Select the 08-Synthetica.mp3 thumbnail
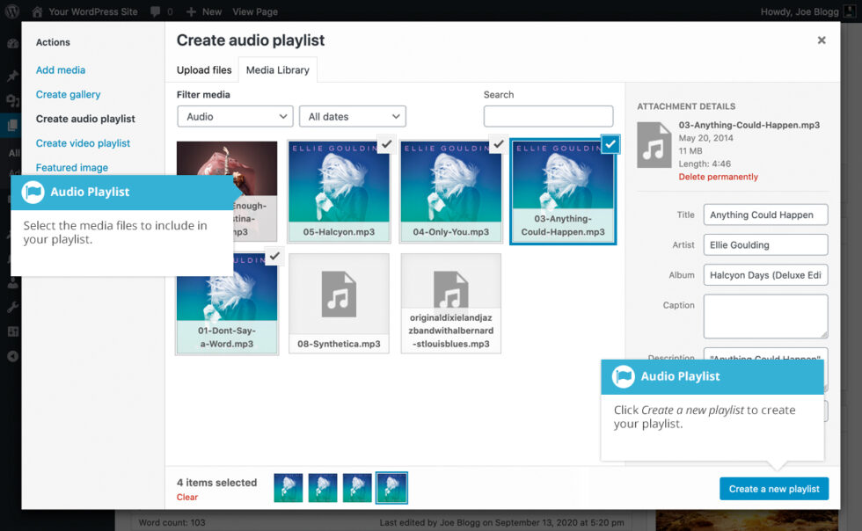 tap(339, 303)
